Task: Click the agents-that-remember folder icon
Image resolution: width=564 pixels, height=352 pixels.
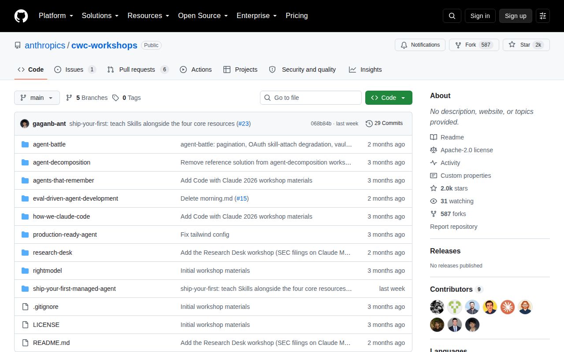Action: (x=25, y=180)
